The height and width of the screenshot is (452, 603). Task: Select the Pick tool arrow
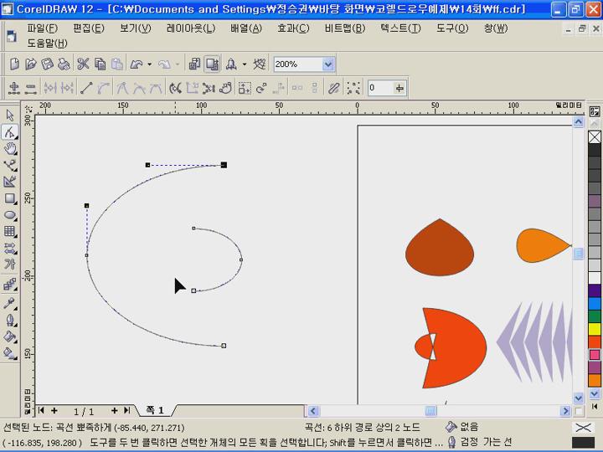pos(10,116)
